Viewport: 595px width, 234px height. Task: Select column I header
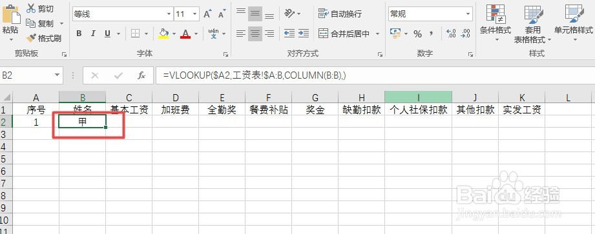coord(418,98)
